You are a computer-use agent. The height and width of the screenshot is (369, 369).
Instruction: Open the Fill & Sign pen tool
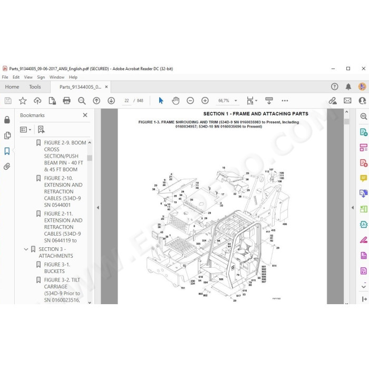click(x=363, y=240)
